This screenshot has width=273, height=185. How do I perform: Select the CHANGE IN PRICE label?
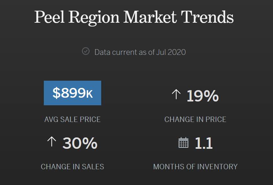click(x=195, y=119)
